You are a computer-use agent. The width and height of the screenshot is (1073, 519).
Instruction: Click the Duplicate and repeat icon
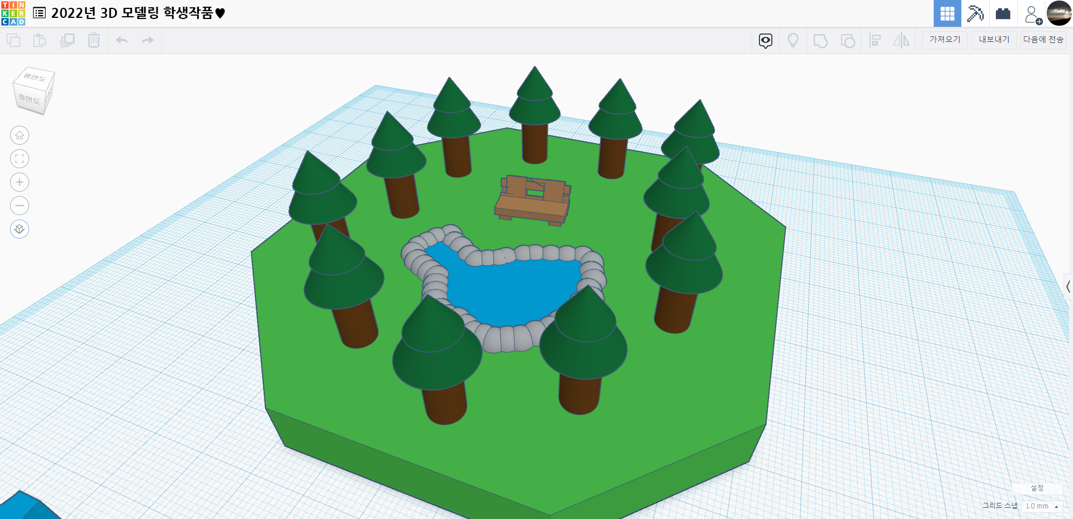[x=67, y=40]
